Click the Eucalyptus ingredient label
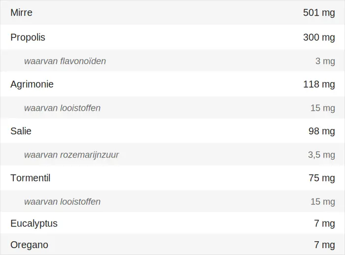 (34, 223)
